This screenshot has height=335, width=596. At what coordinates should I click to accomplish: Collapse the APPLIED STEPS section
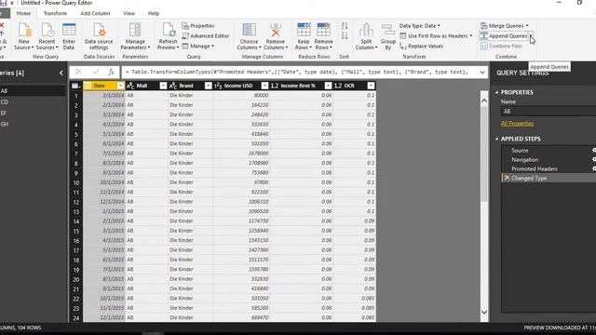point(496,139)
